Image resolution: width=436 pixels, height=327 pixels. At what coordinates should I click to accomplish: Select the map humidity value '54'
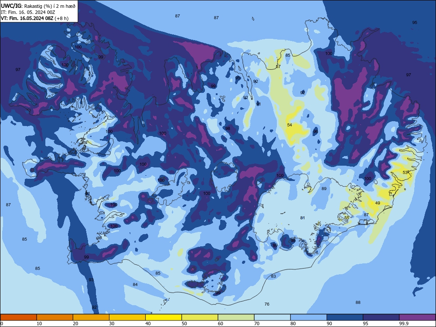[x=290, y=125]
